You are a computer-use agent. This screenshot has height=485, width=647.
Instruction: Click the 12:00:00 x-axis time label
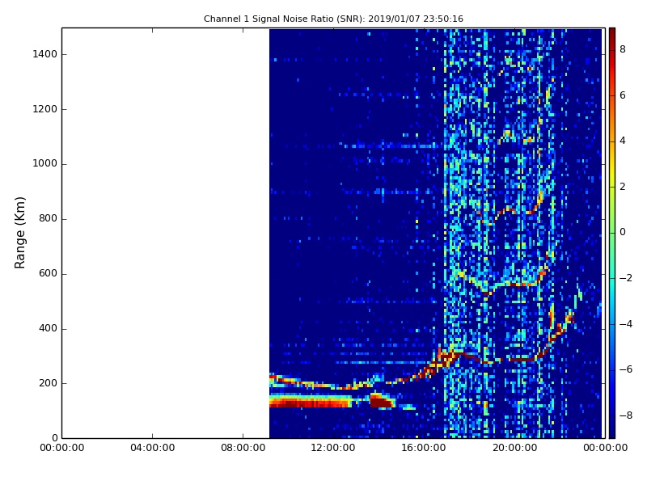[333, 448]
